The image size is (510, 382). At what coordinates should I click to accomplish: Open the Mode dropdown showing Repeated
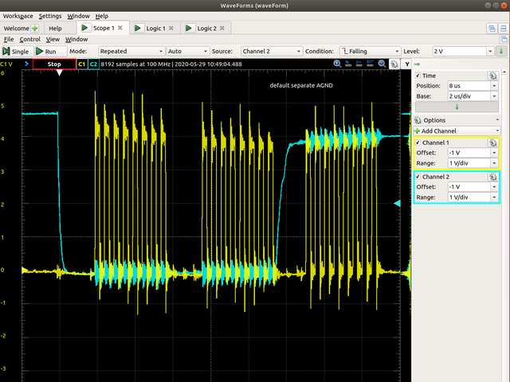point(131,51)
